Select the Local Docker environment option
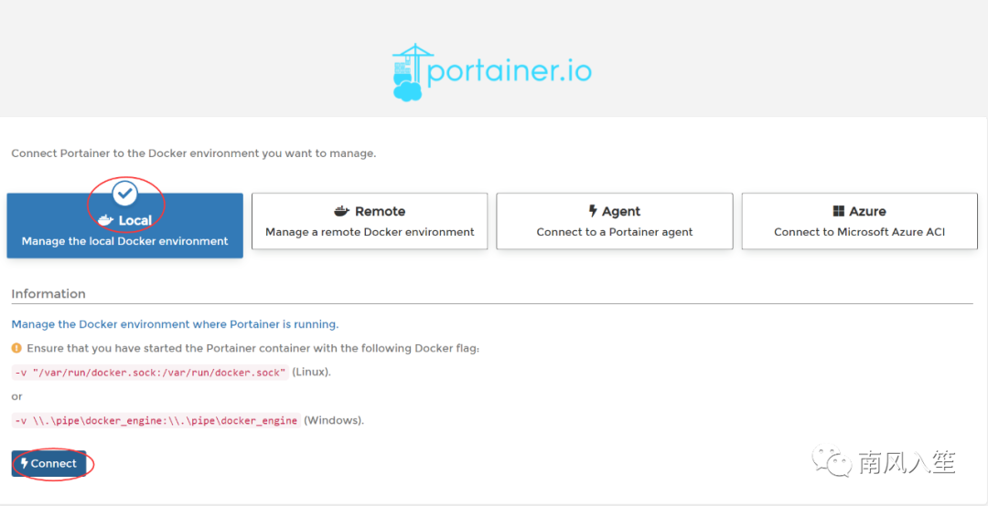The image size is (988, 506). [x=124, y=226]
